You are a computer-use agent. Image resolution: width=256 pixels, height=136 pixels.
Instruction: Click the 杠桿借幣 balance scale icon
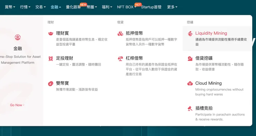click(120, 59)
